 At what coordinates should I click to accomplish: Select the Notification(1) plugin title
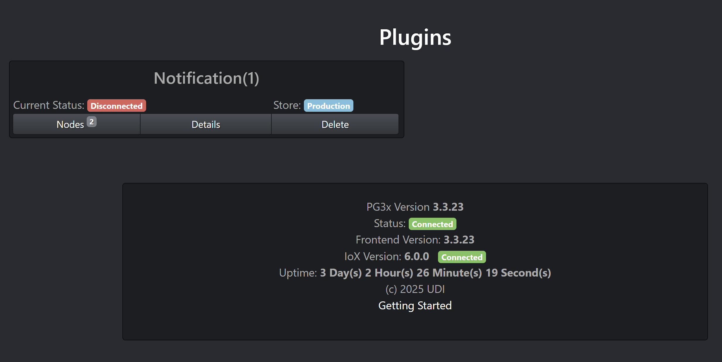206,78
